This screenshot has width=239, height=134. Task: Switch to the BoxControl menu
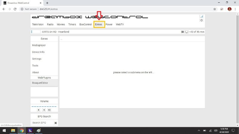[85, 24]
